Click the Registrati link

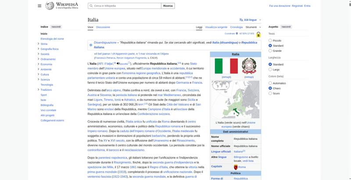(x=297, y=6)
